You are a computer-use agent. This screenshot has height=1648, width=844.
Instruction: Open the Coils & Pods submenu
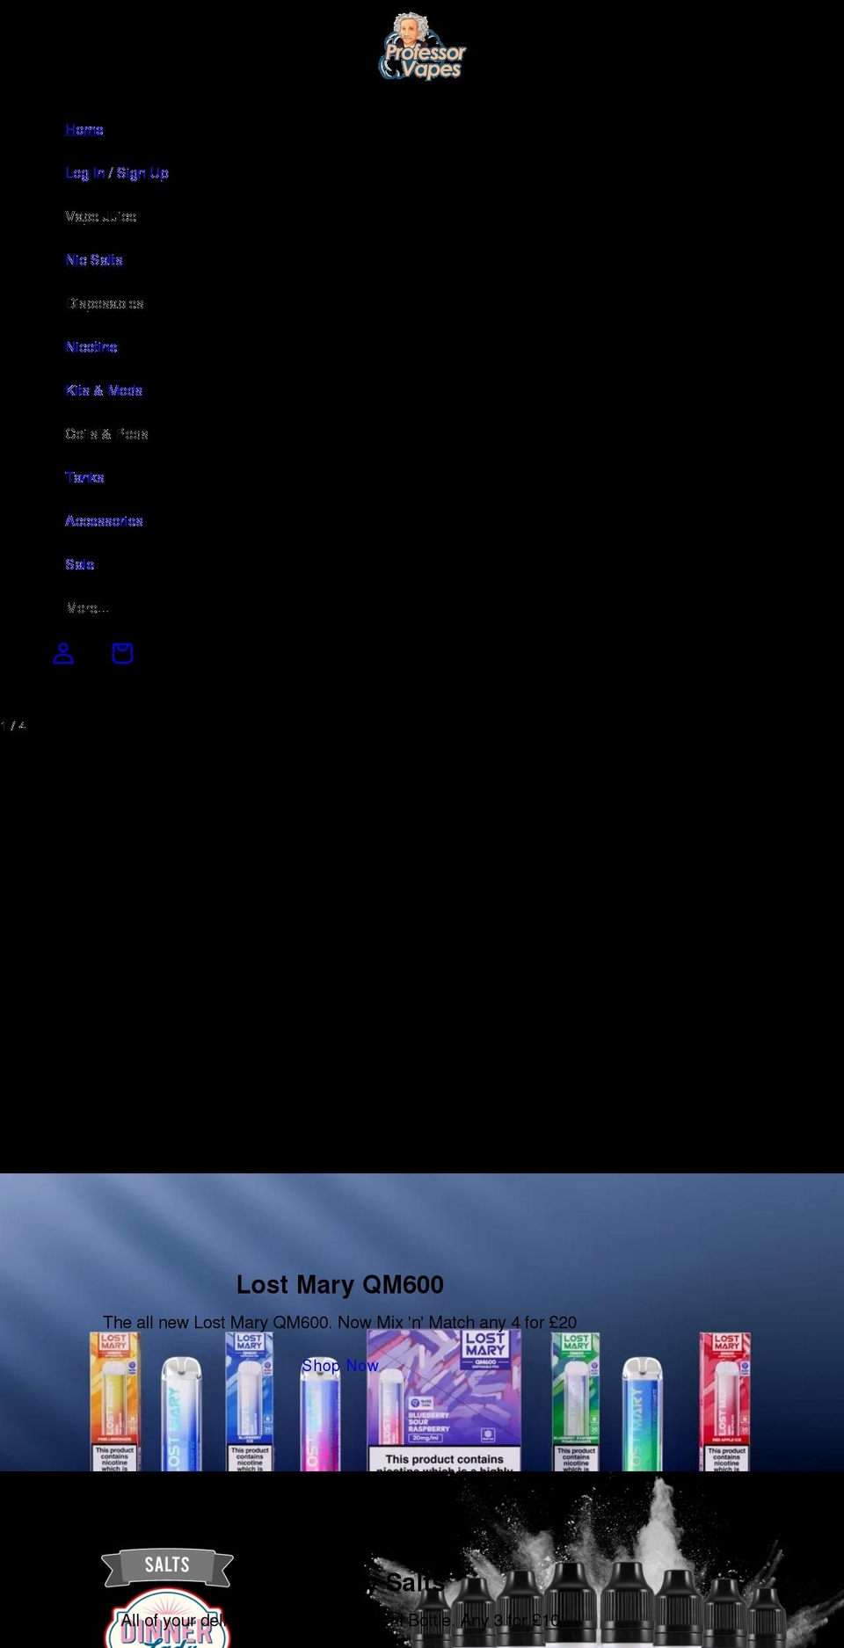pyautogui.click(x=106, y=433)
